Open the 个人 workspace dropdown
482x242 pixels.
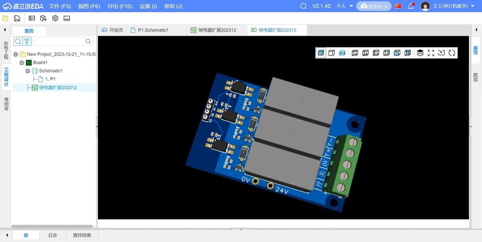(x=345, y=6)
